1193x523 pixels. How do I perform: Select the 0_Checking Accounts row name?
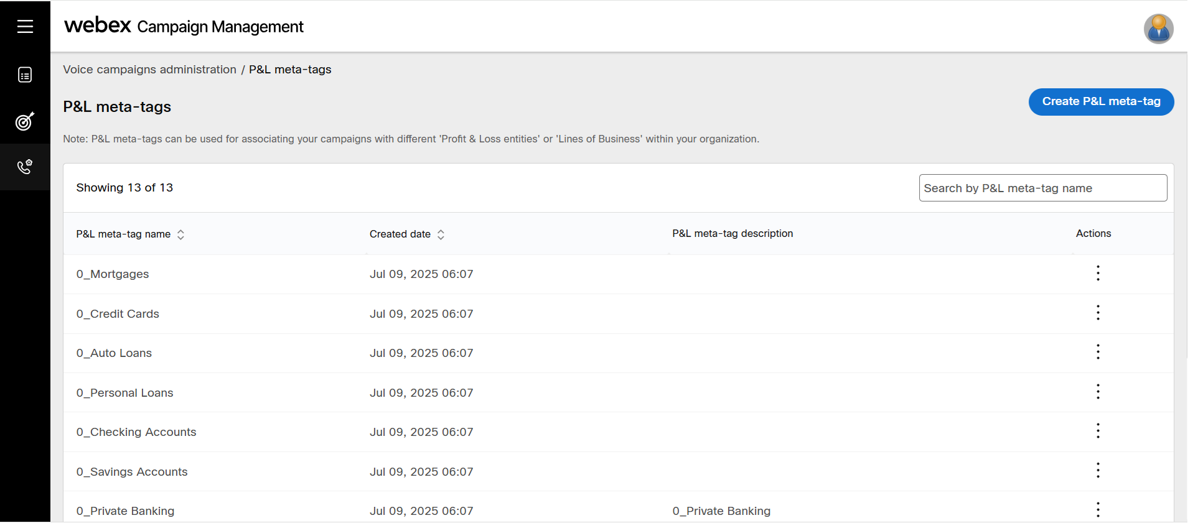click(x=136, y=432)
